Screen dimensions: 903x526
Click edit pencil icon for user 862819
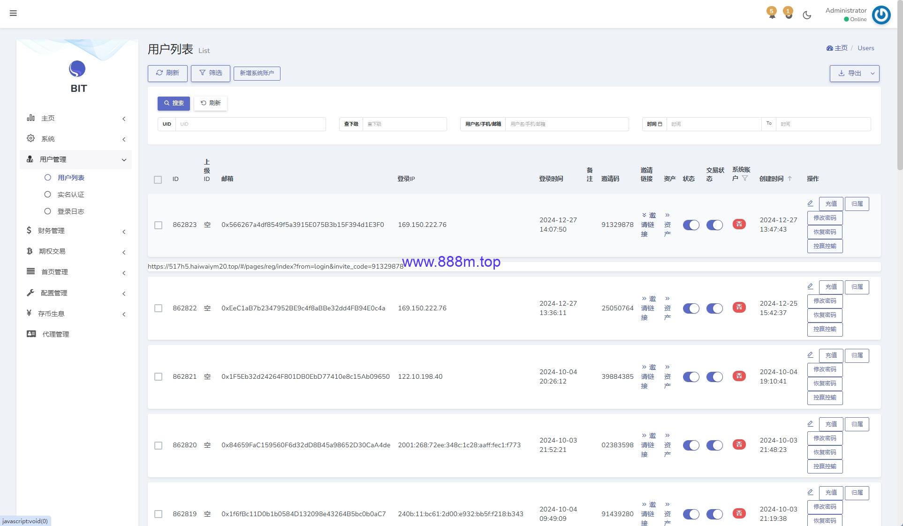tap(810, 492)
